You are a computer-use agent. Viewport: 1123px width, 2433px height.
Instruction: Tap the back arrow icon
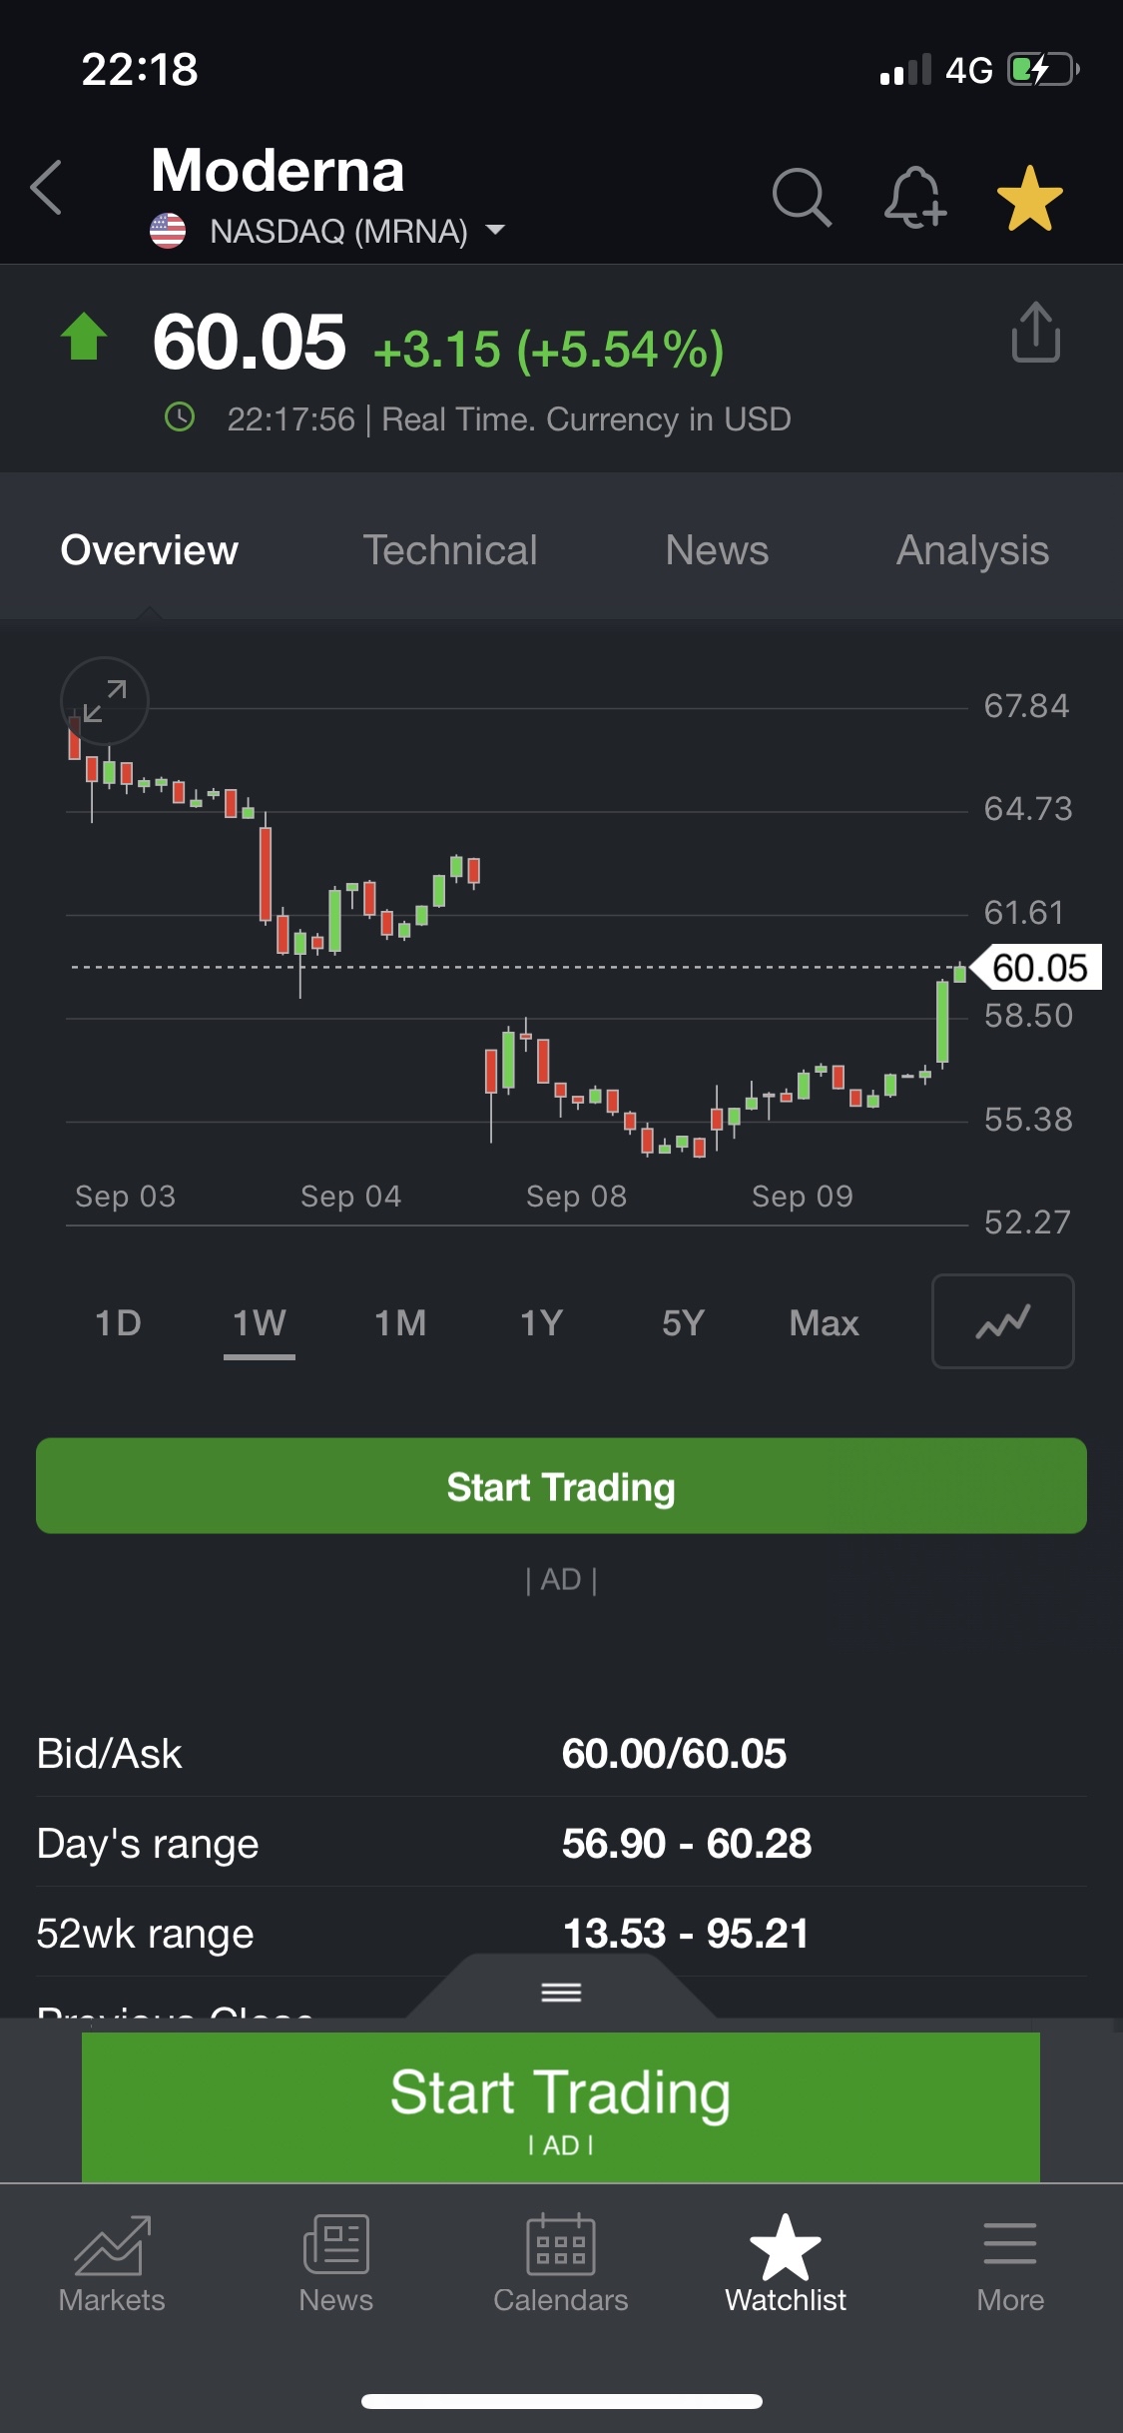(x=47, y=188)
